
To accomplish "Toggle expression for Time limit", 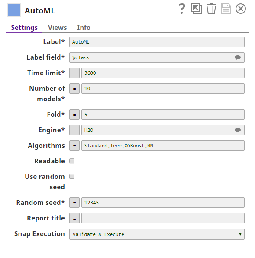I will [74, 73].
